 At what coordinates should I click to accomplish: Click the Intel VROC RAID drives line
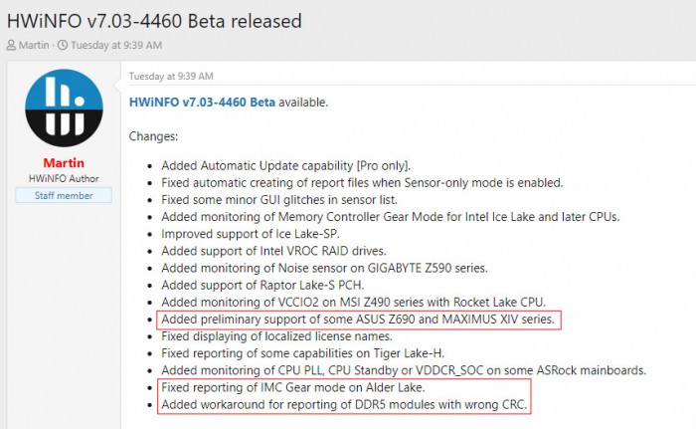click(273, 251)
